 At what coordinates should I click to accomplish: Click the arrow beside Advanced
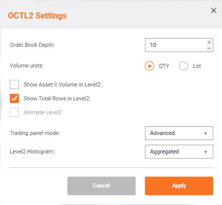(206, 133)
